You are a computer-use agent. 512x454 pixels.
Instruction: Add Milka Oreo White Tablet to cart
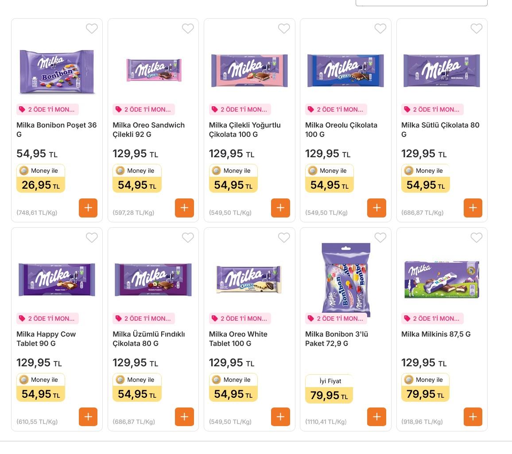280,417
